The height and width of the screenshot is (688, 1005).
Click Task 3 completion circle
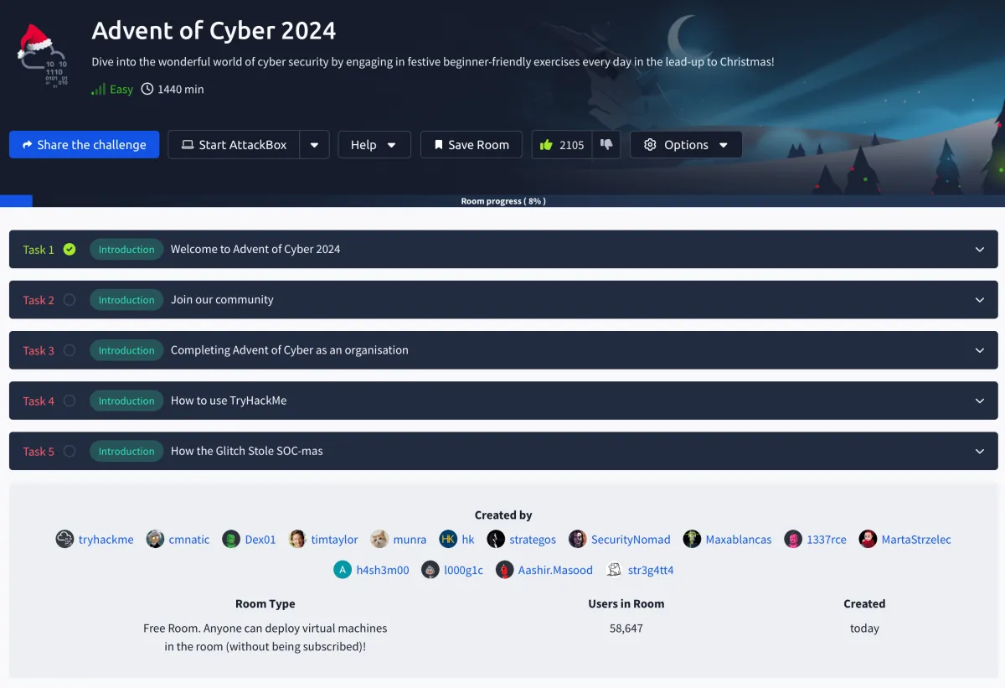click(70, 349)
